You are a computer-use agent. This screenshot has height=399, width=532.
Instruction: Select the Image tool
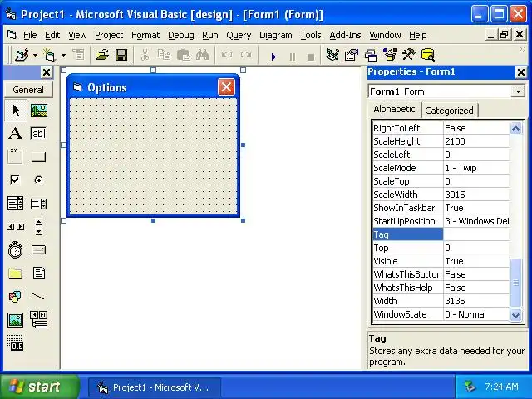[x=16, y=319]
